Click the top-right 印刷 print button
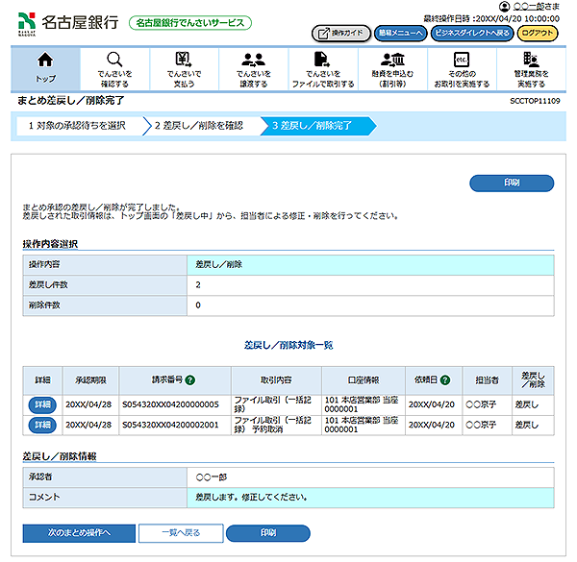This screenshot has width=577, height=562. pyautogui.click(x=512, y=183)
